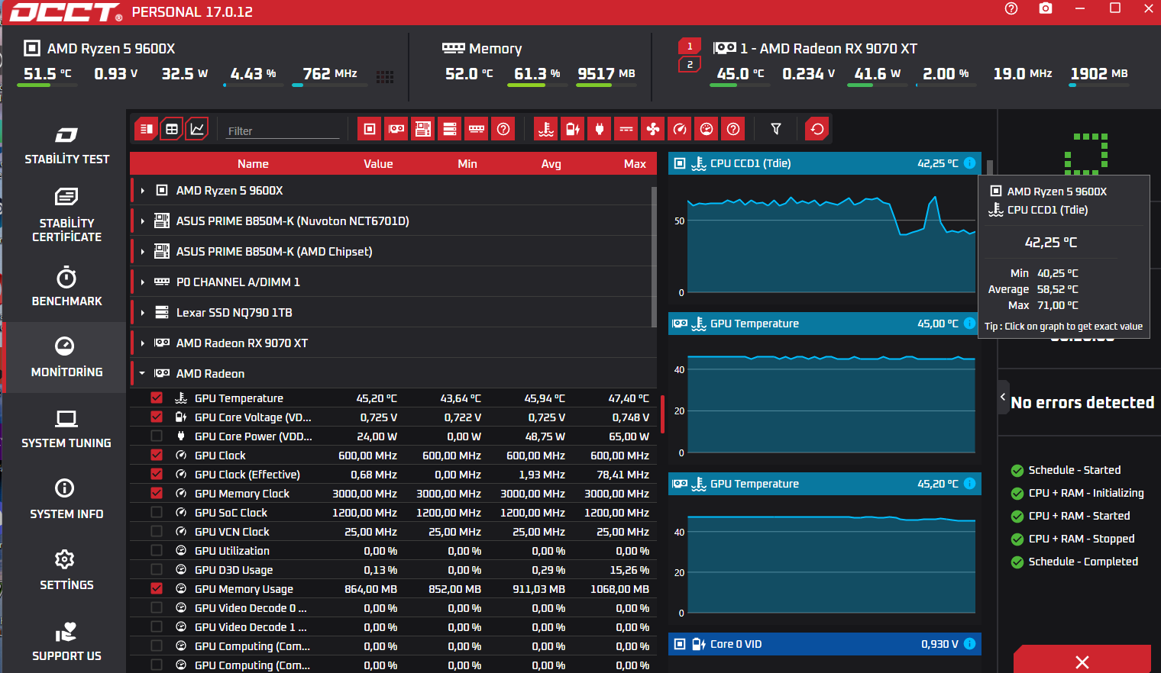Expand the AMD Ryzen 5 9600X row
Viewport: 1161px width, 673px height.
tap(142, 191)
